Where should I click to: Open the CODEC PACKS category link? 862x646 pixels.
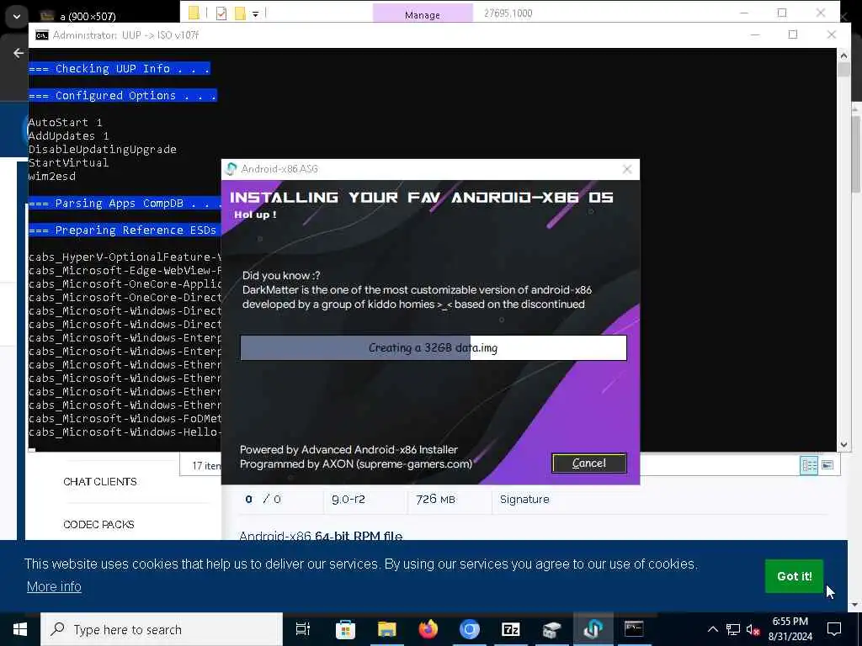click(x=99, y=525)
